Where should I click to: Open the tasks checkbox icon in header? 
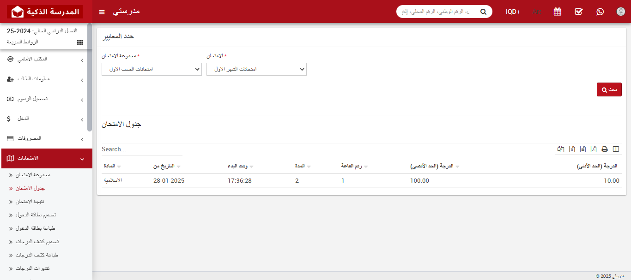(x=578, y=12)
